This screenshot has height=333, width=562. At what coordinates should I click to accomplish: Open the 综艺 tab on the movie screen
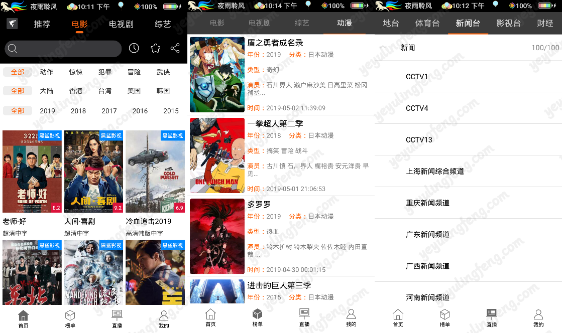tap(163, 24)
